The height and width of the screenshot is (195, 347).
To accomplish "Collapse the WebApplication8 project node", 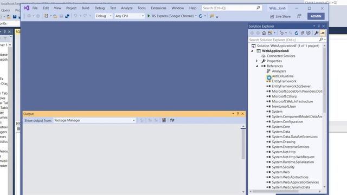I will click(252, 51).
